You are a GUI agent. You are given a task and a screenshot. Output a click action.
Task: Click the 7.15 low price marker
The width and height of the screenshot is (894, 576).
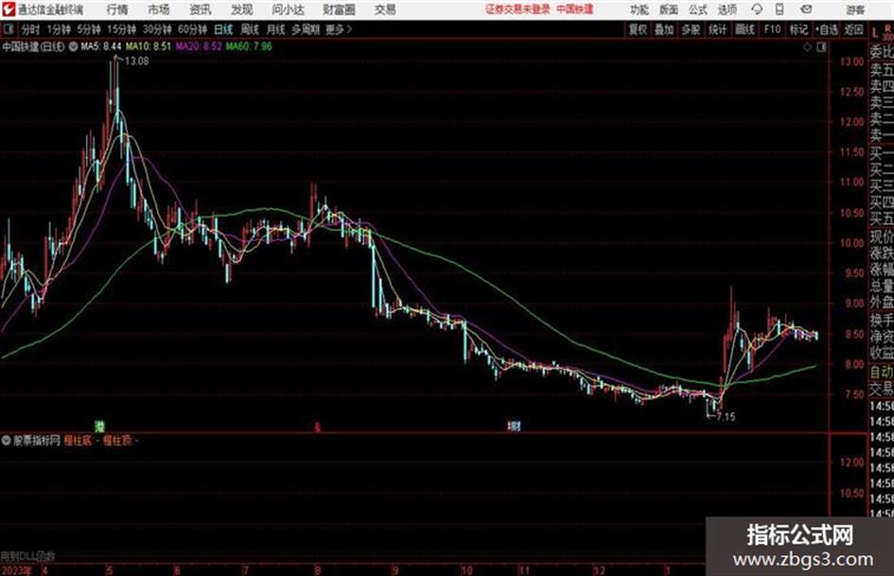pyautogui.click(x=726, y=417)
